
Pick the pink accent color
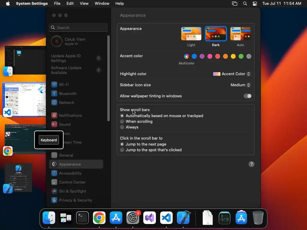point(210,56)
